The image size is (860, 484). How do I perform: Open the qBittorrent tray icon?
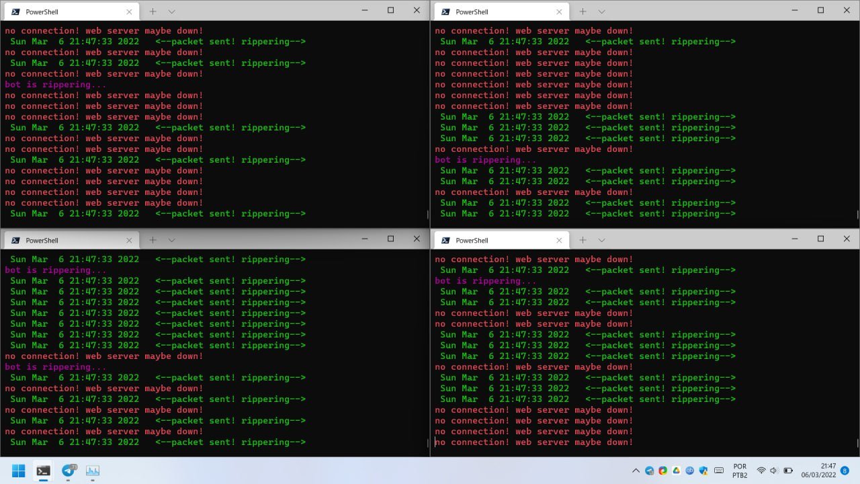[x=690, y=471]
